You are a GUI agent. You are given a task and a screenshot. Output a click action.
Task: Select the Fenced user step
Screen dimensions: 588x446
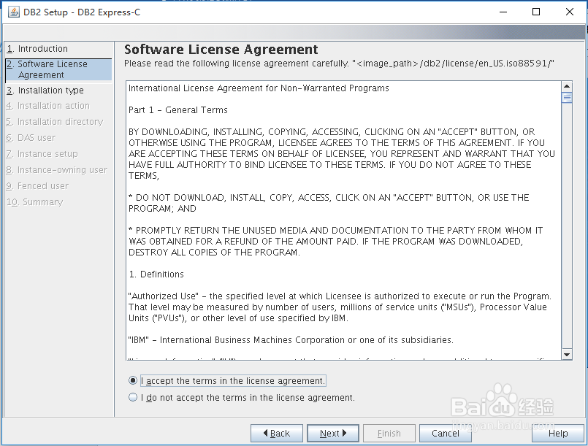(37, 186)
